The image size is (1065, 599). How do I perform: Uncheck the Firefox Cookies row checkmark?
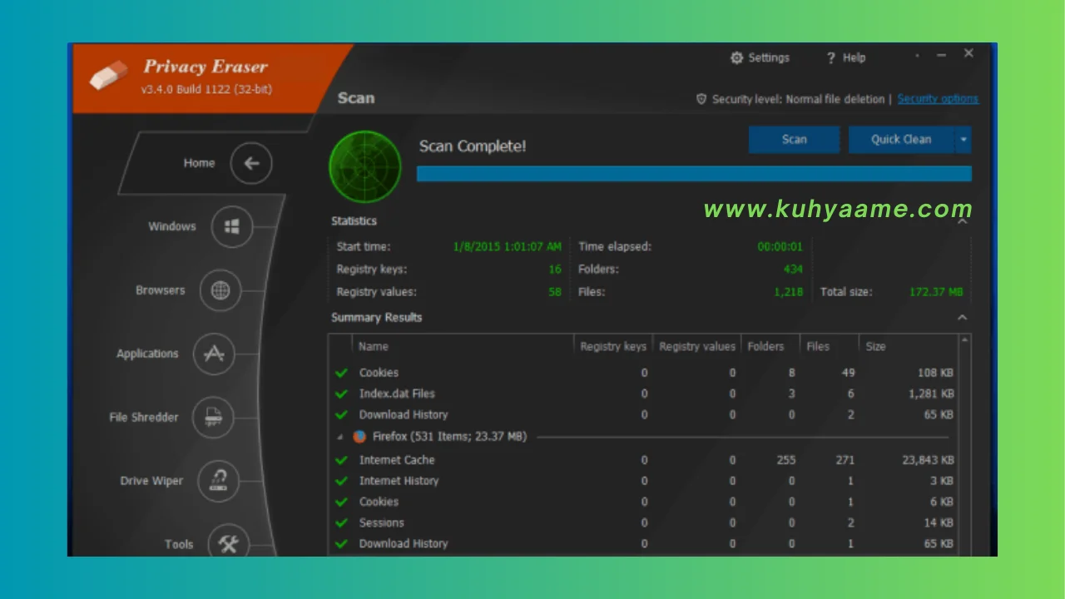click(x=341, y=502)
